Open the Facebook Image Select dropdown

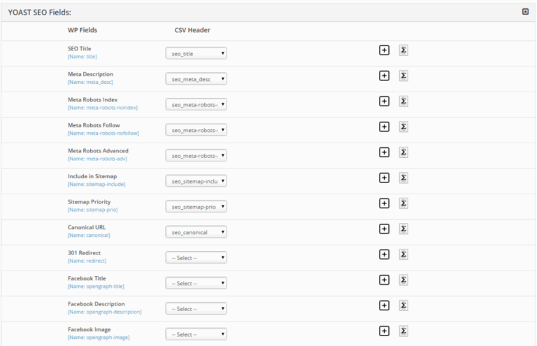point(196,334)
